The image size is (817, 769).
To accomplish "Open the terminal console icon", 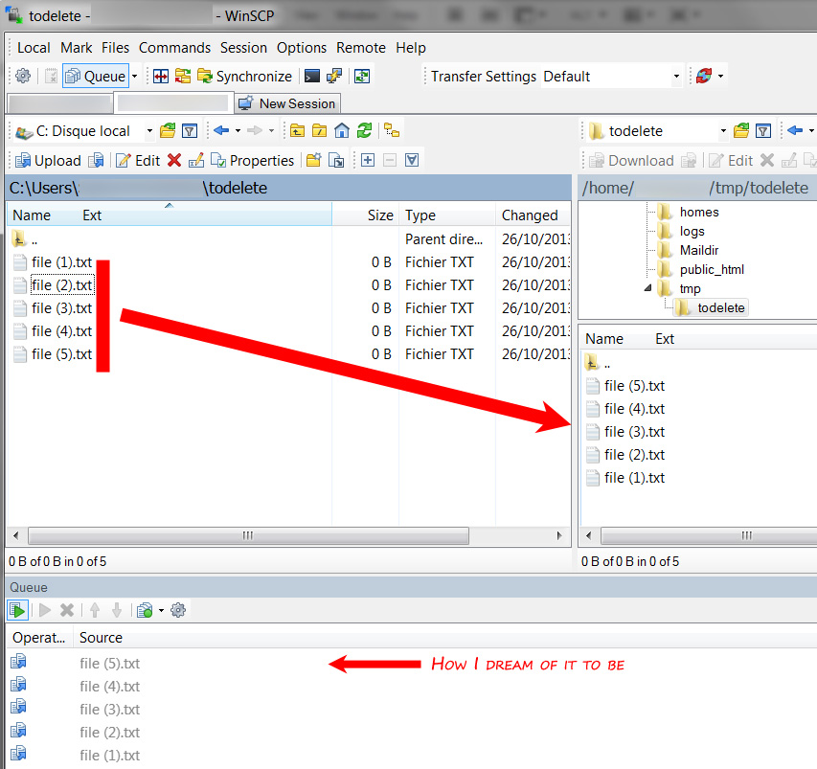I will 312,77.
